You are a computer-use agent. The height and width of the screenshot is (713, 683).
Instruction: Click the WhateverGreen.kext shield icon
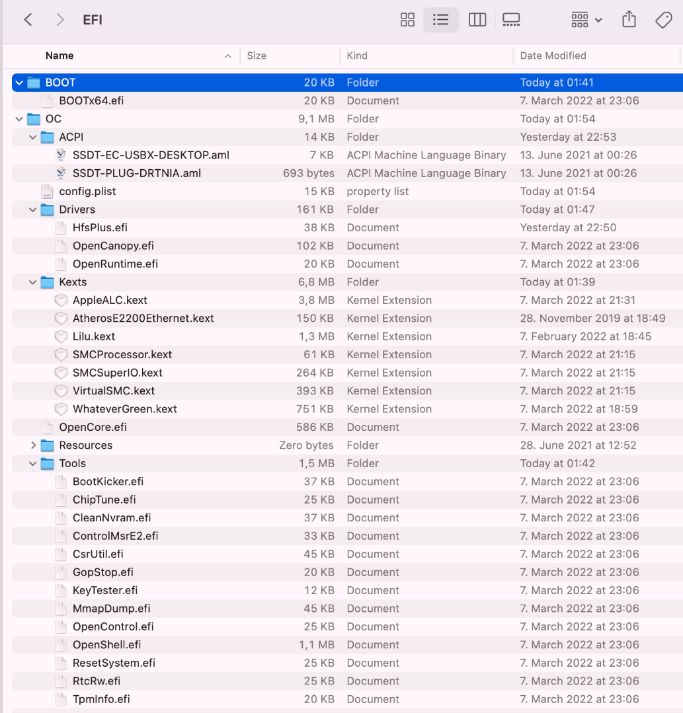tap(61, 409)
